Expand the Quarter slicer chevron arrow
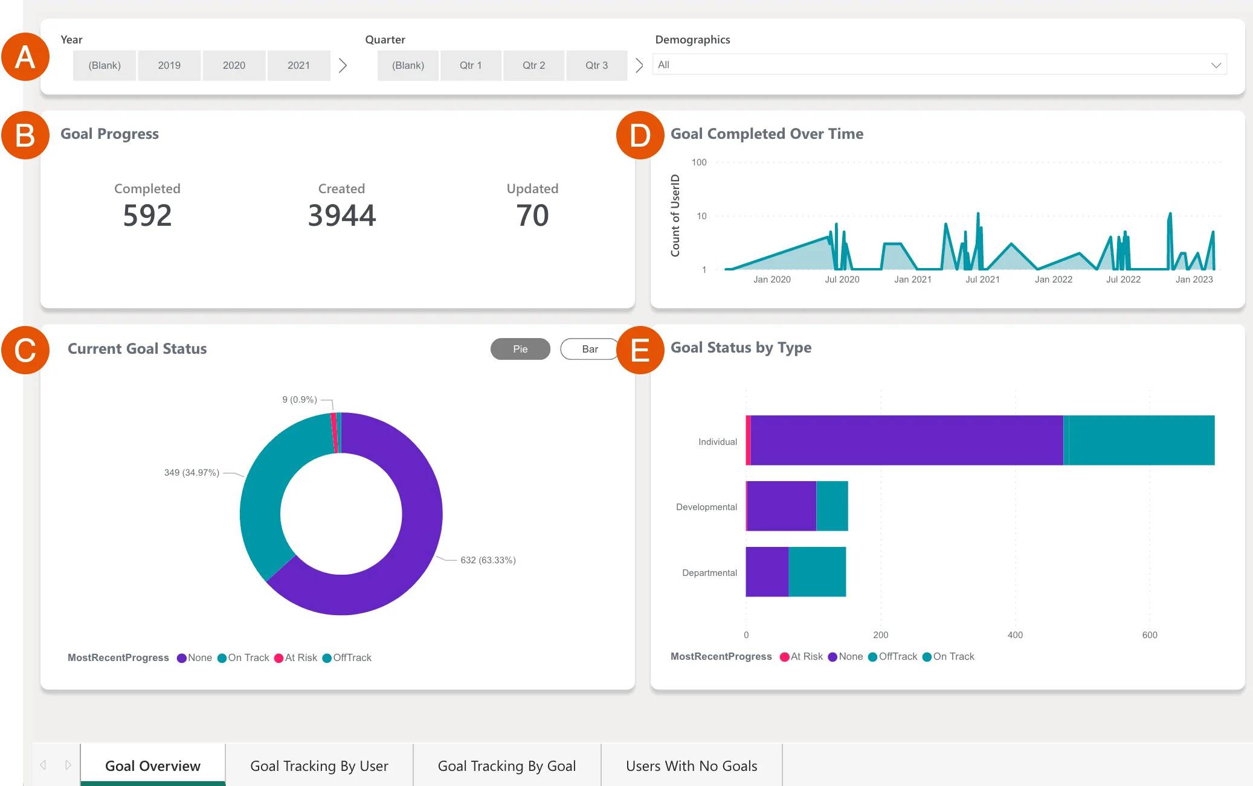The width and height of the screenshot is (1253, 786). 639,65
